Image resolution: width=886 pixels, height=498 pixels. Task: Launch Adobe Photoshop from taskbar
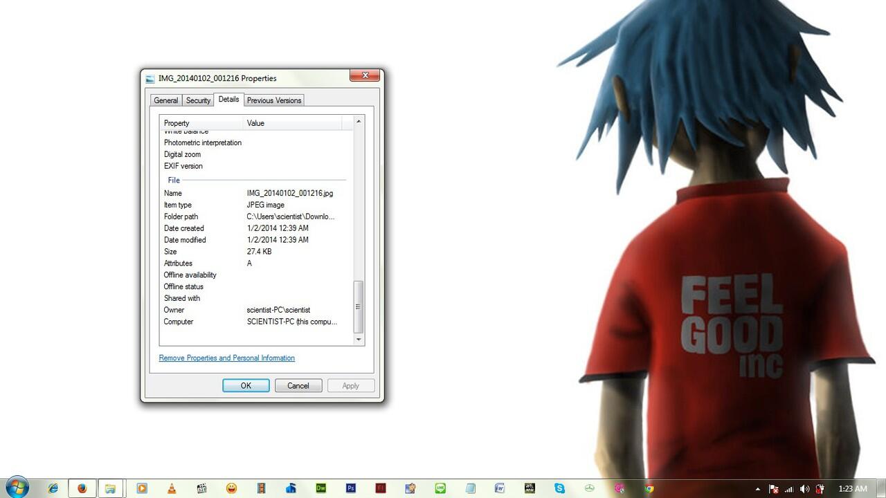click(350, 488)
